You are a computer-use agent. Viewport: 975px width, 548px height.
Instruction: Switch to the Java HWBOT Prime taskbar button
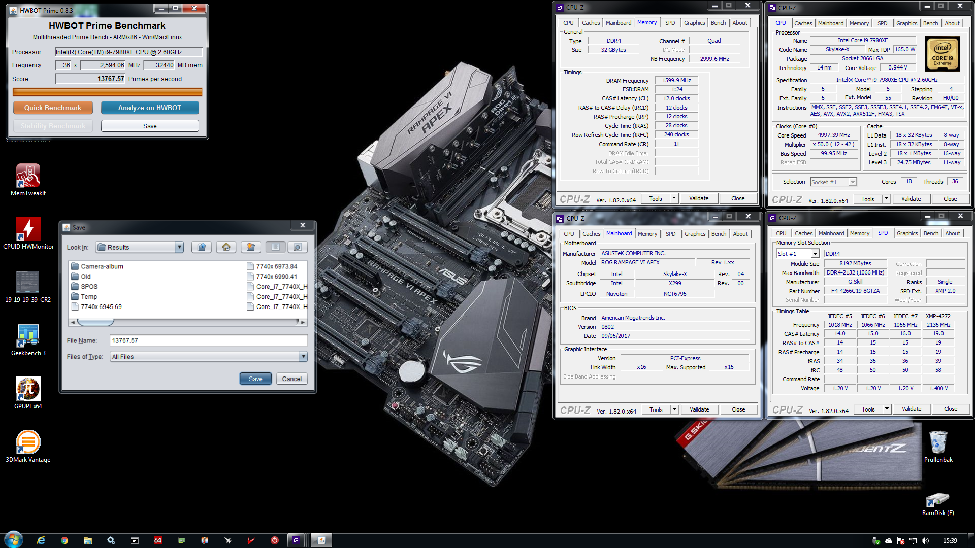321,540
